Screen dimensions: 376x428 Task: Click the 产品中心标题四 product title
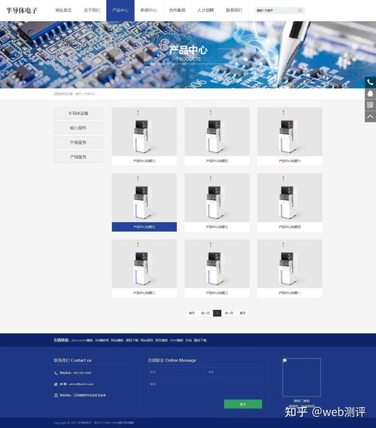pyautogui.click(x=290, y=227)
